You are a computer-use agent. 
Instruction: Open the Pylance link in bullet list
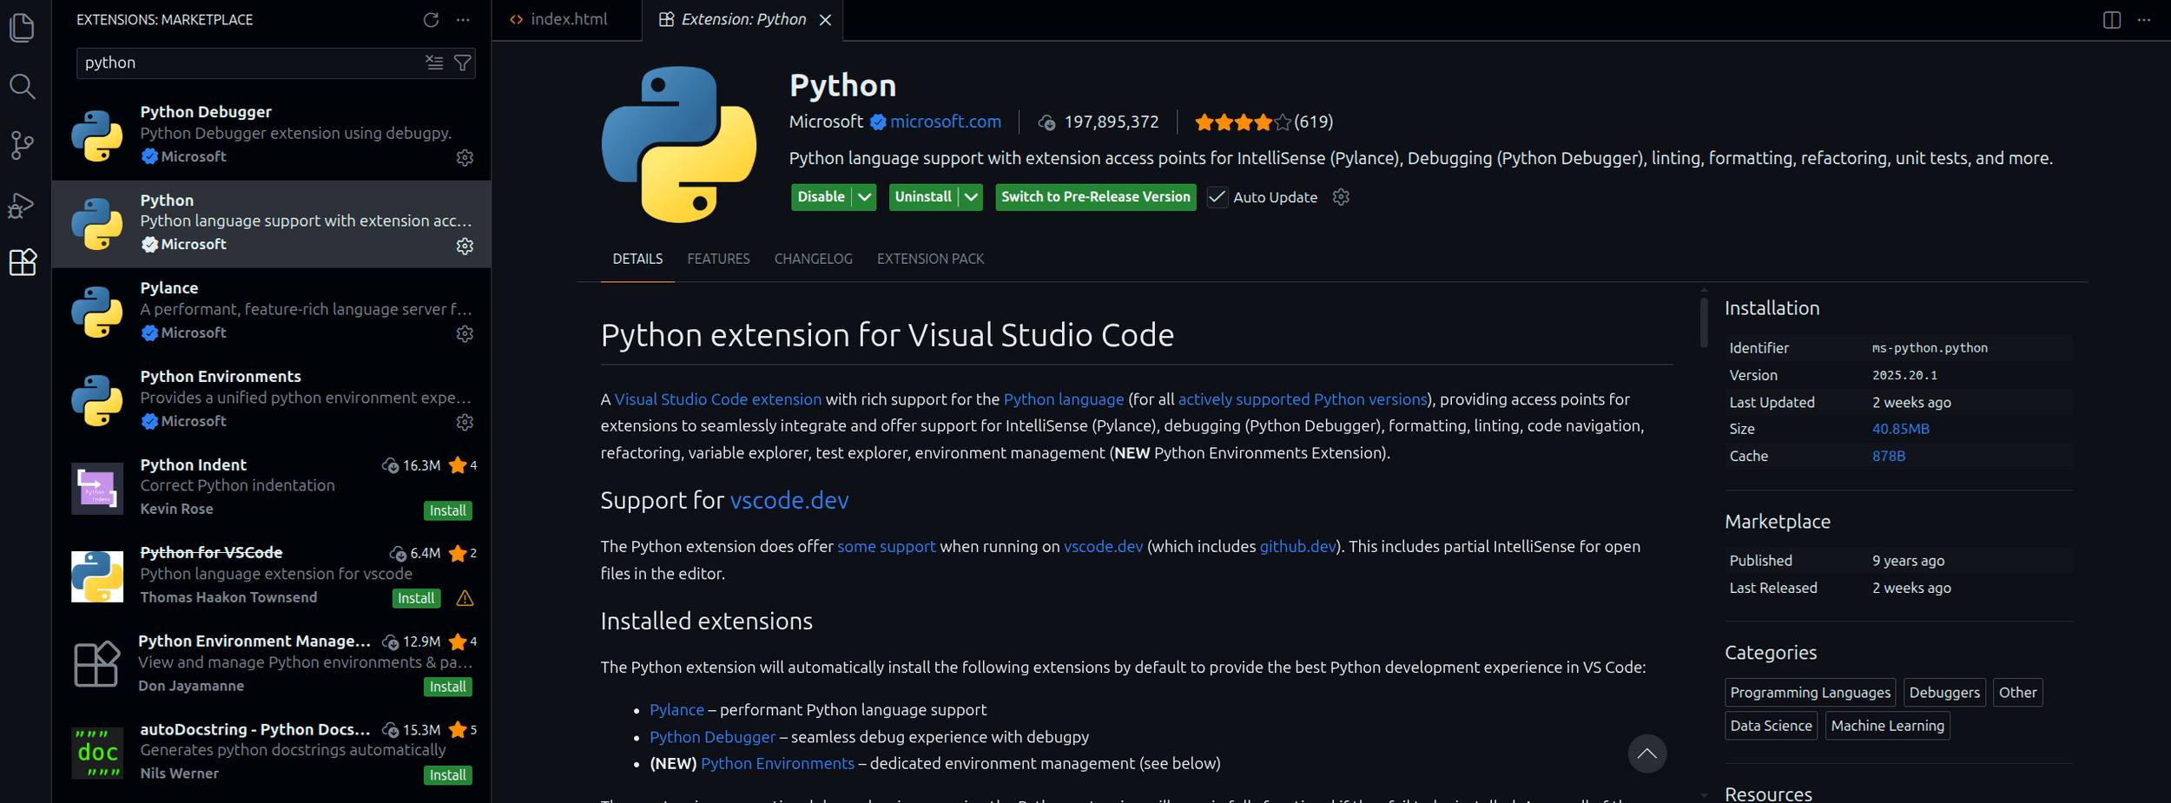coord(677,710)
